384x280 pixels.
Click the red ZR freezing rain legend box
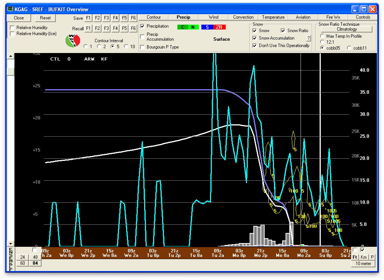pyautogui.click(x=219, y=27)
